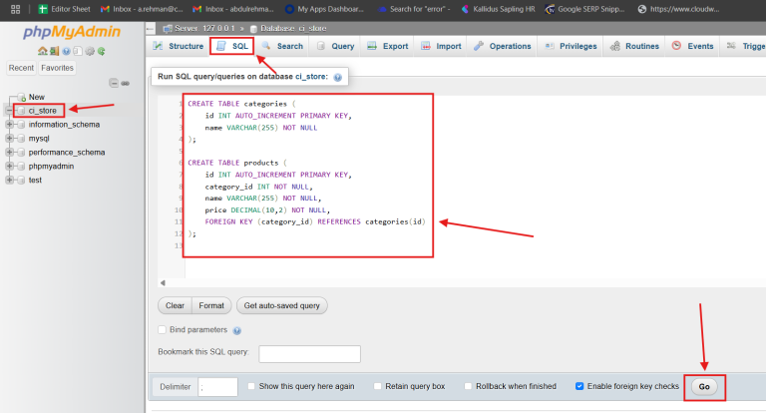Enable Bind parameters checkbox
The image size is (766, 413).
(163, 330)
